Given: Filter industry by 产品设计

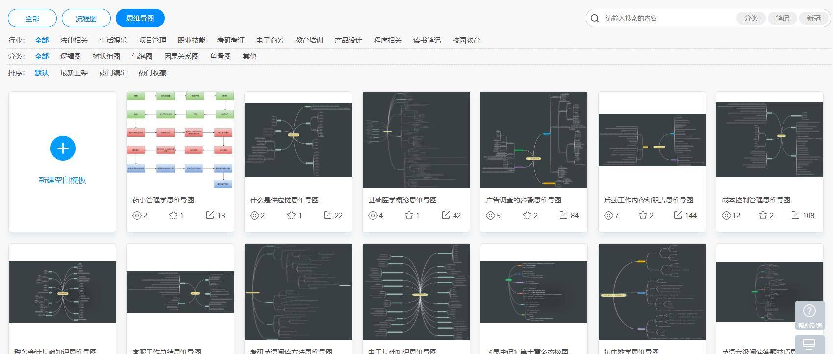Looking at the screenshot, I should pos(349,40).
